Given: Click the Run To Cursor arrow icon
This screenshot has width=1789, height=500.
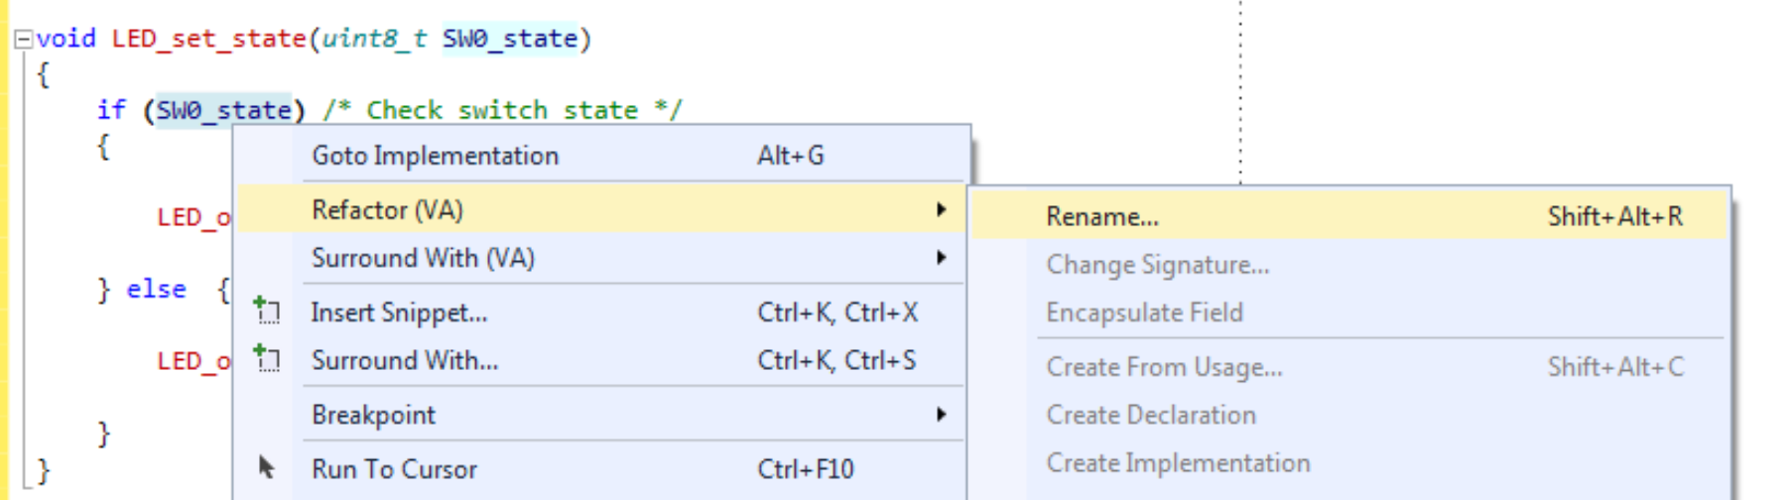Looking at the screenshot, I should pos(266,467).
